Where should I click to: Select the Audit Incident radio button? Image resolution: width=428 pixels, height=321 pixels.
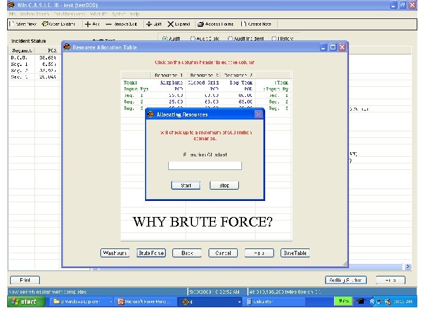[230, 39]
